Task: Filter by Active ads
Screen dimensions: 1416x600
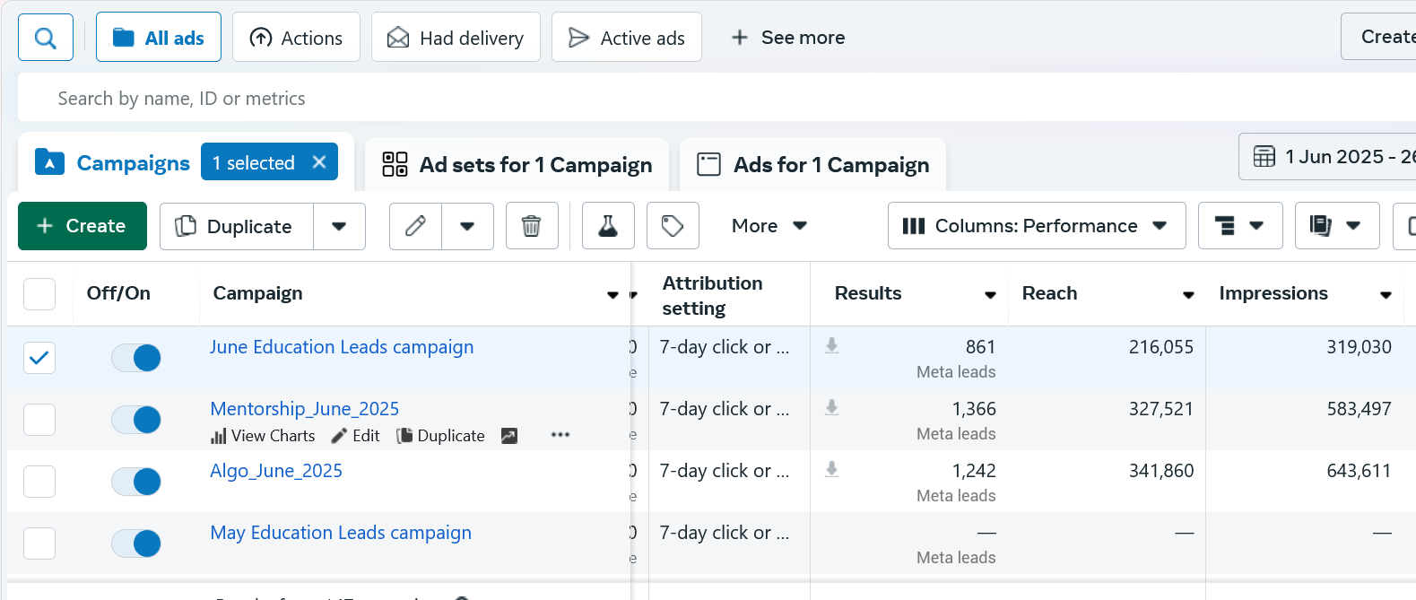Action: [627, 38]
